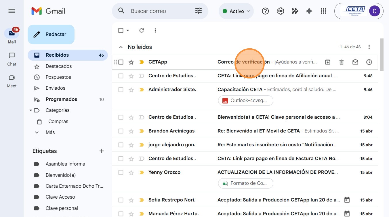Screen dimensions: 389x217
Task: Click the integration icon next to settings
Action: click(x=295, y=11)
